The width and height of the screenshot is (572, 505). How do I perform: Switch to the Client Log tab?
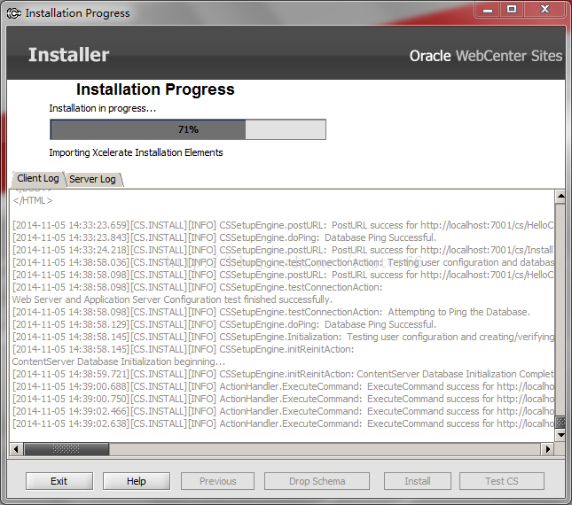pos(38,179)
